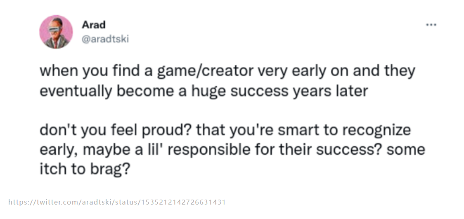This screenshot has width=464, height=219.
Task: Click the word "eventually" in the tweet
Action: click(76, 92)
